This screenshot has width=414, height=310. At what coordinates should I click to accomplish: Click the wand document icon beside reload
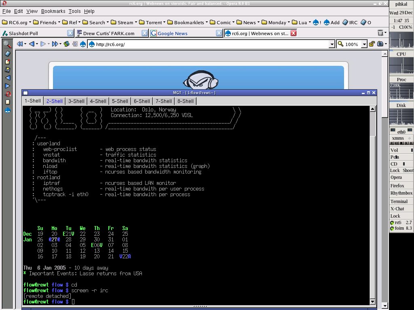coord(75,44)
